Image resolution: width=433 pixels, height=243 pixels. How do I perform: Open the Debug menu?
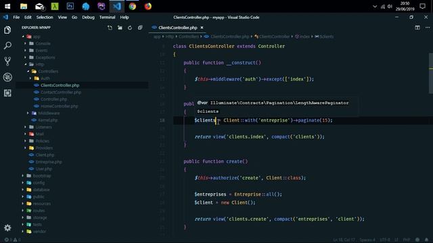pos(88,17)
